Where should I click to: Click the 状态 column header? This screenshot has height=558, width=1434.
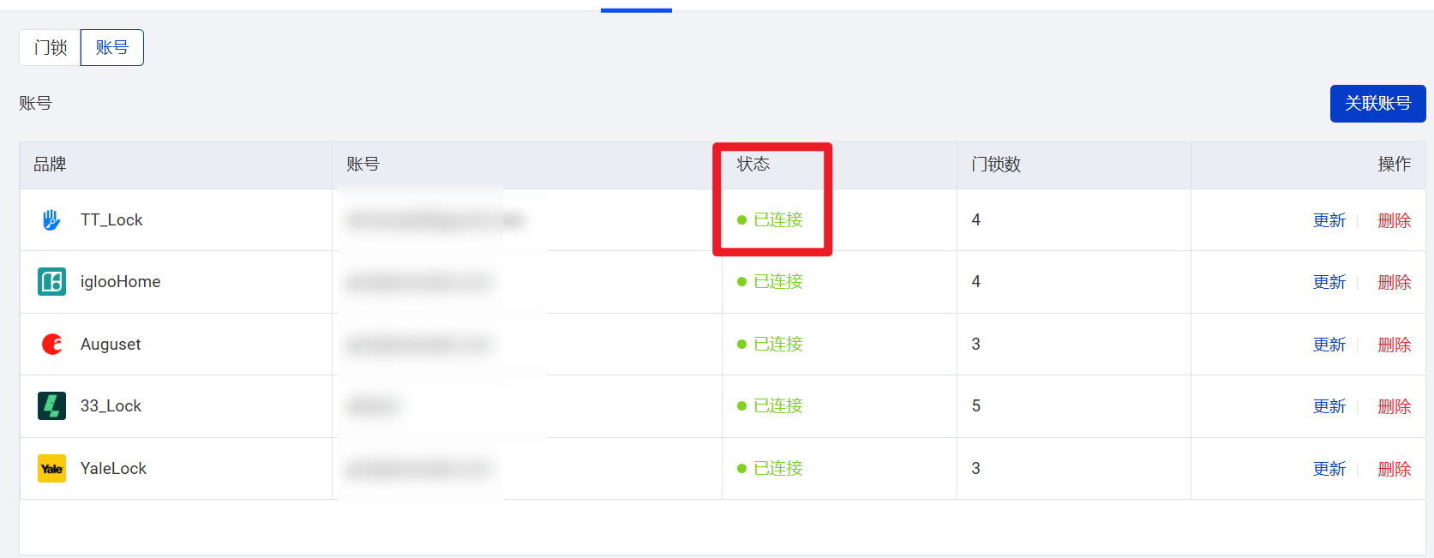pos(753,165)
